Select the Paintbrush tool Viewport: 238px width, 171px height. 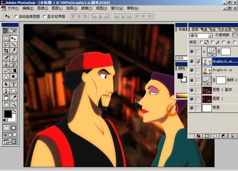coord(14,58)
